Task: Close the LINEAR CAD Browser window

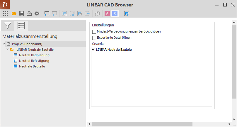Action: (233, 5)
